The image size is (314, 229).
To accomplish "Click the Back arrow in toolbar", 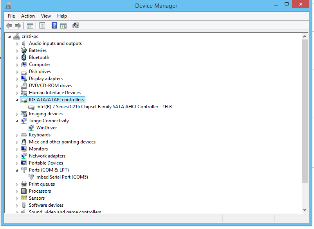I will coord(9,25).
